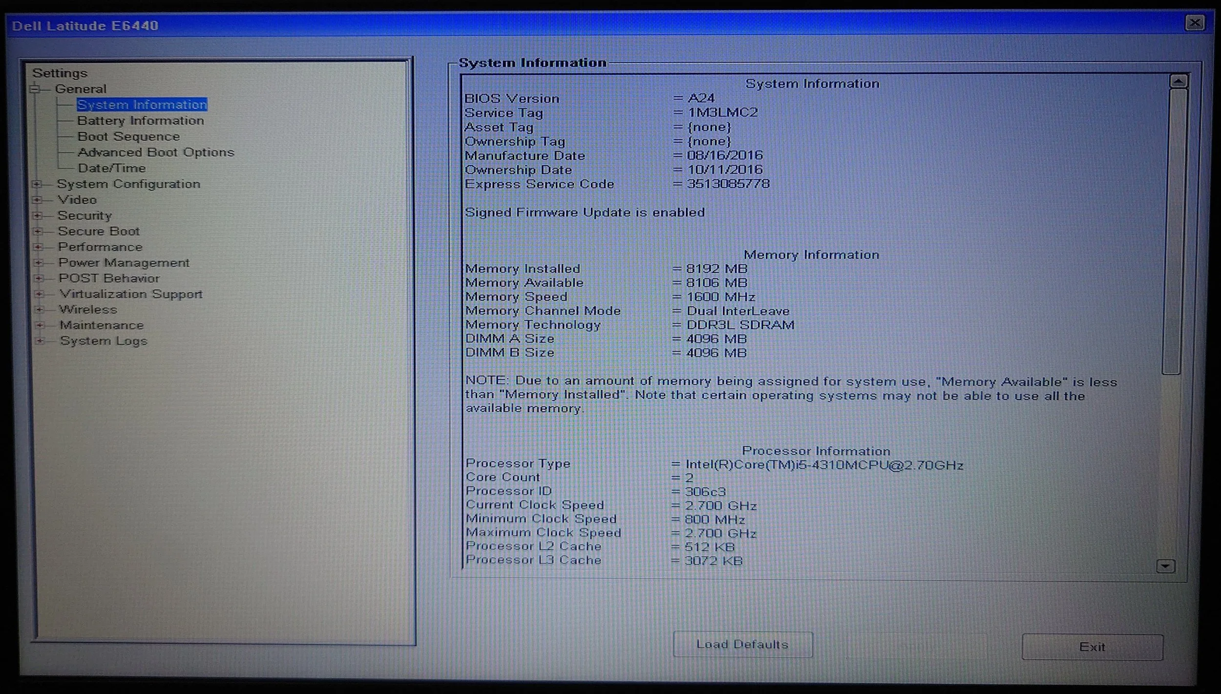The width and height of the screenshot is (1221, 694).
Task: Close the Dell Latitude E6440 window
Action: (1195, 23)
